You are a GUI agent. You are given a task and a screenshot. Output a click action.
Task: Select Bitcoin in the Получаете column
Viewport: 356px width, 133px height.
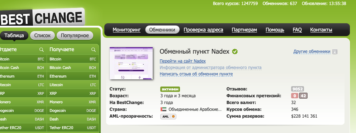tap(73, 59)
